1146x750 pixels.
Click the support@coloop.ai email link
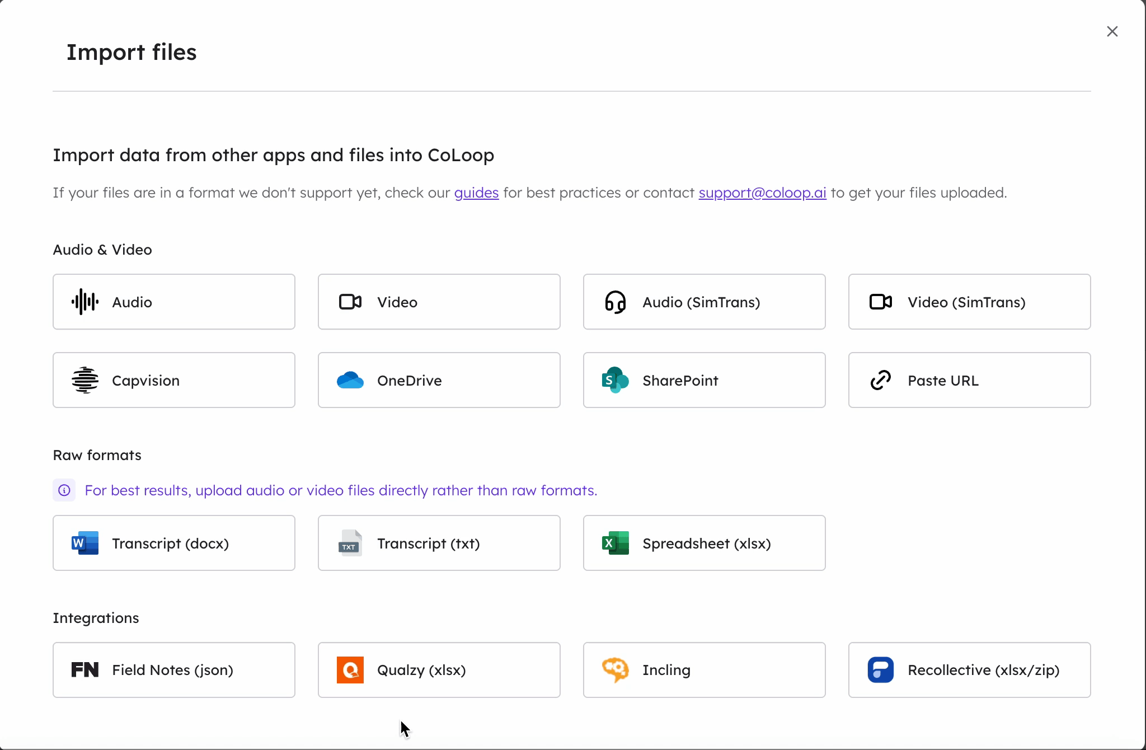click(x=762, y=193)
